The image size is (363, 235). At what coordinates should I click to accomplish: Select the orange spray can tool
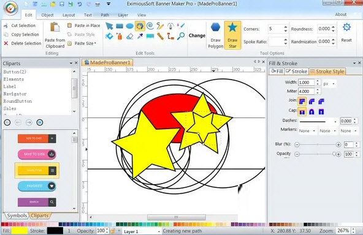point(120,36)
